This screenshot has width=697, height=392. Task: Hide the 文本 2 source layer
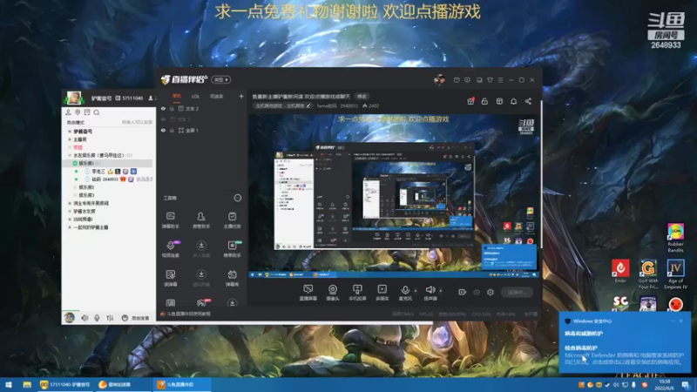[163, 108]
